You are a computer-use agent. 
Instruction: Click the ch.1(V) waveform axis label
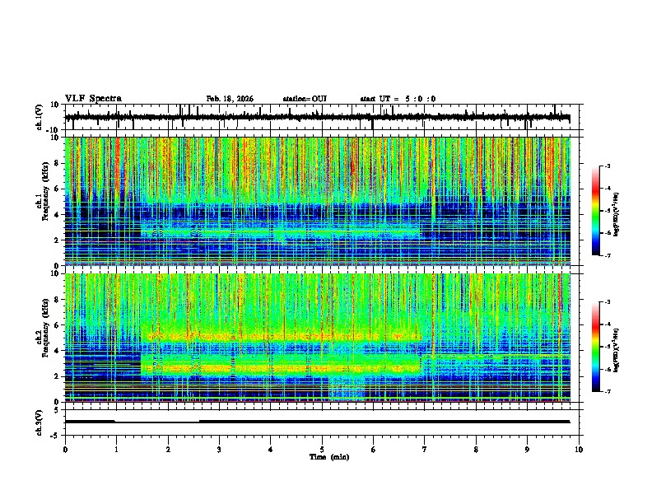click(x=40, y=117)
